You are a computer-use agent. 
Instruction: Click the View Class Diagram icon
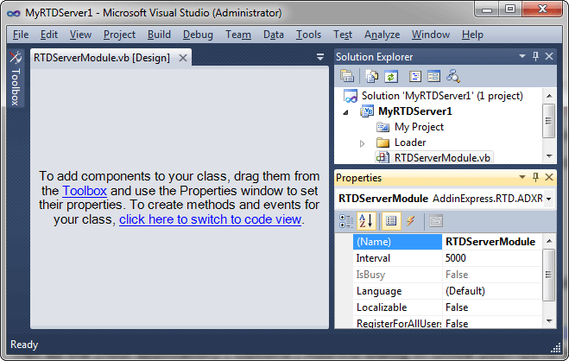coord(453,76)
